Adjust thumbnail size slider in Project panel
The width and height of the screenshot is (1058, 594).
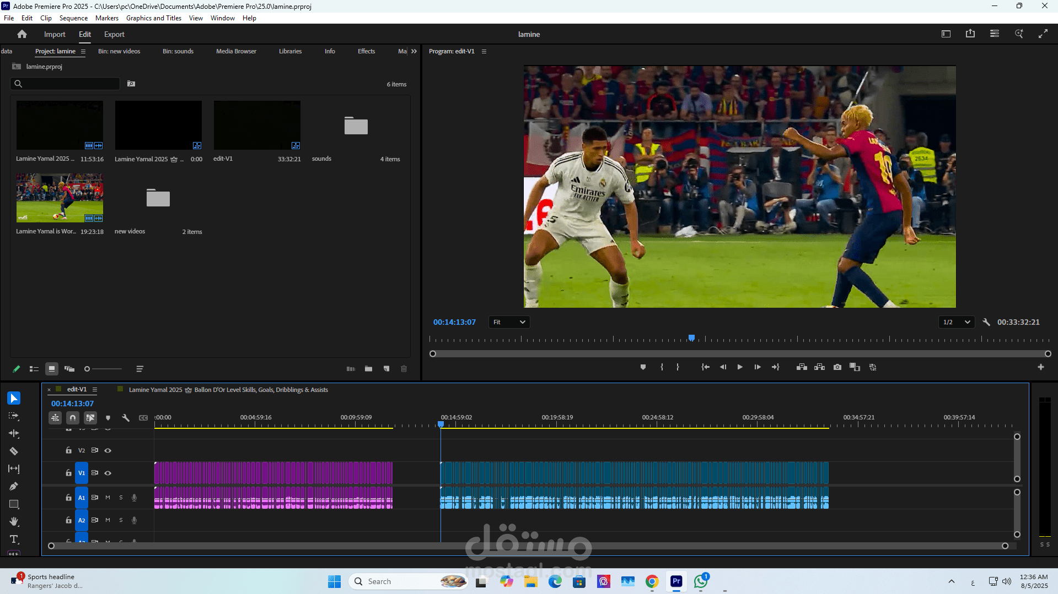coord(104,369)
